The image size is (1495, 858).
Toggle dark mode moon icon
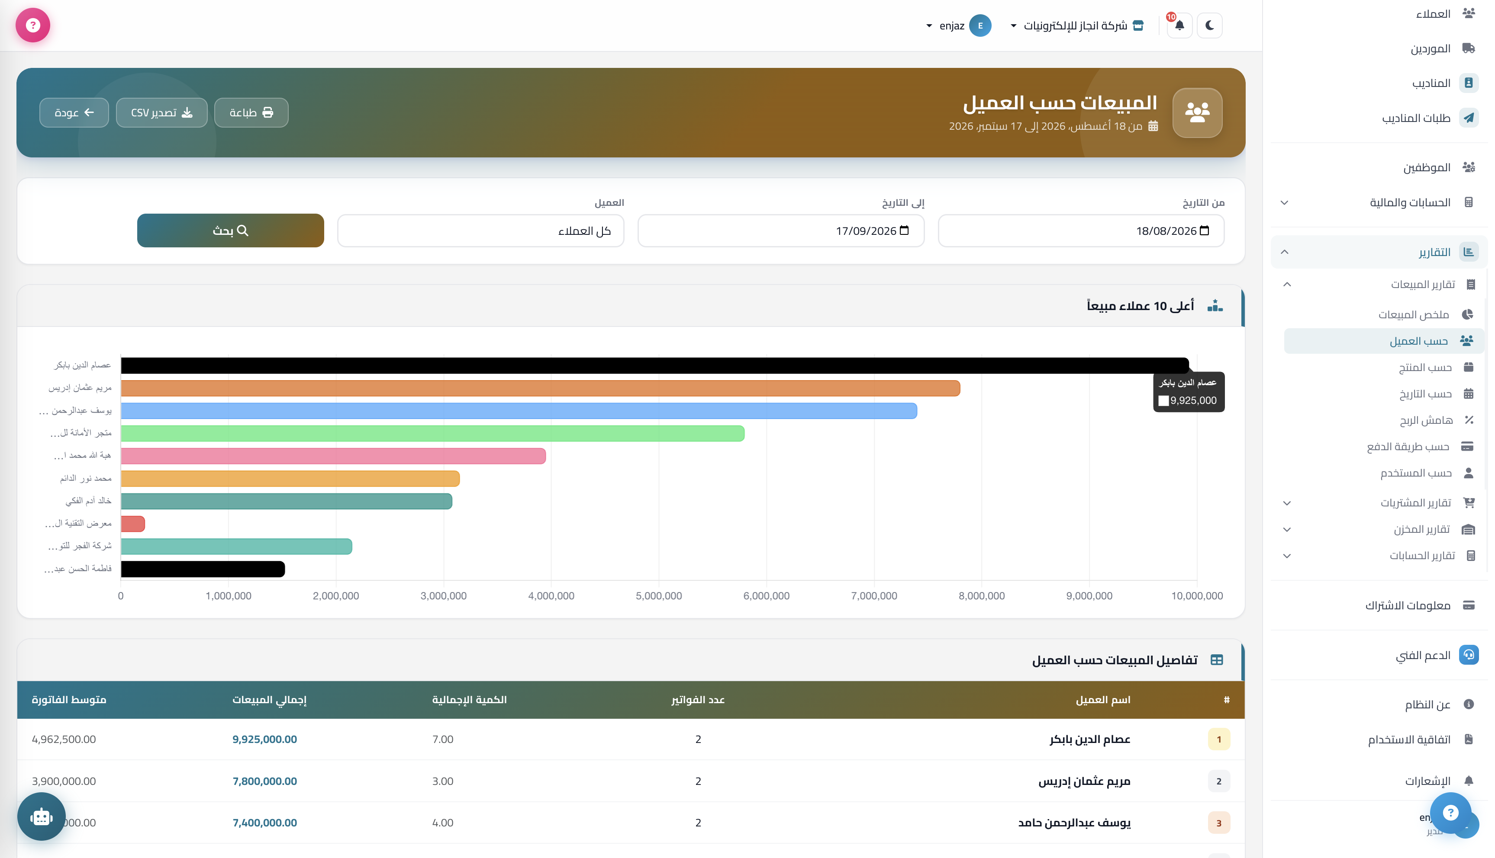tap(1210, 26)
